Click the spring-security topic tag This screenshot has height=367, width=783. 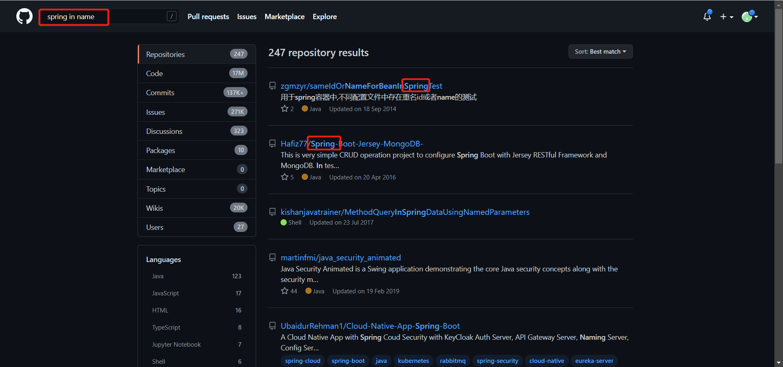[498, 361]
